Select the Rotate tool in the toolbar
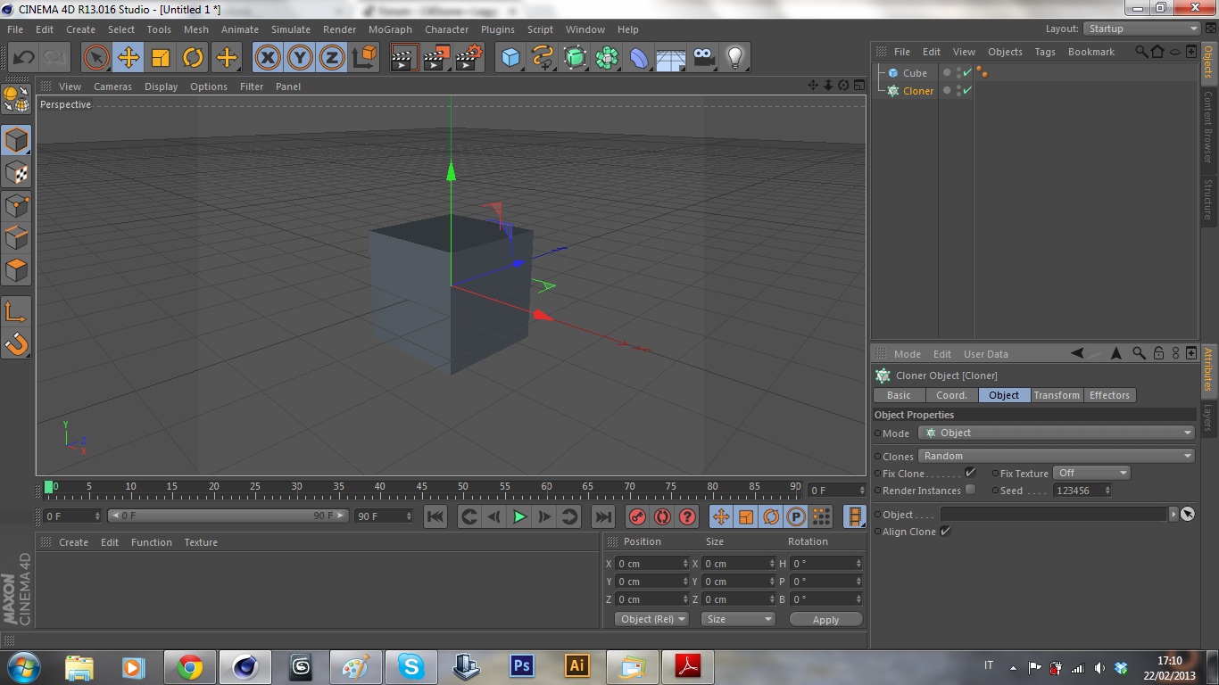The image size is (1219, 685). tap(193, 58)
